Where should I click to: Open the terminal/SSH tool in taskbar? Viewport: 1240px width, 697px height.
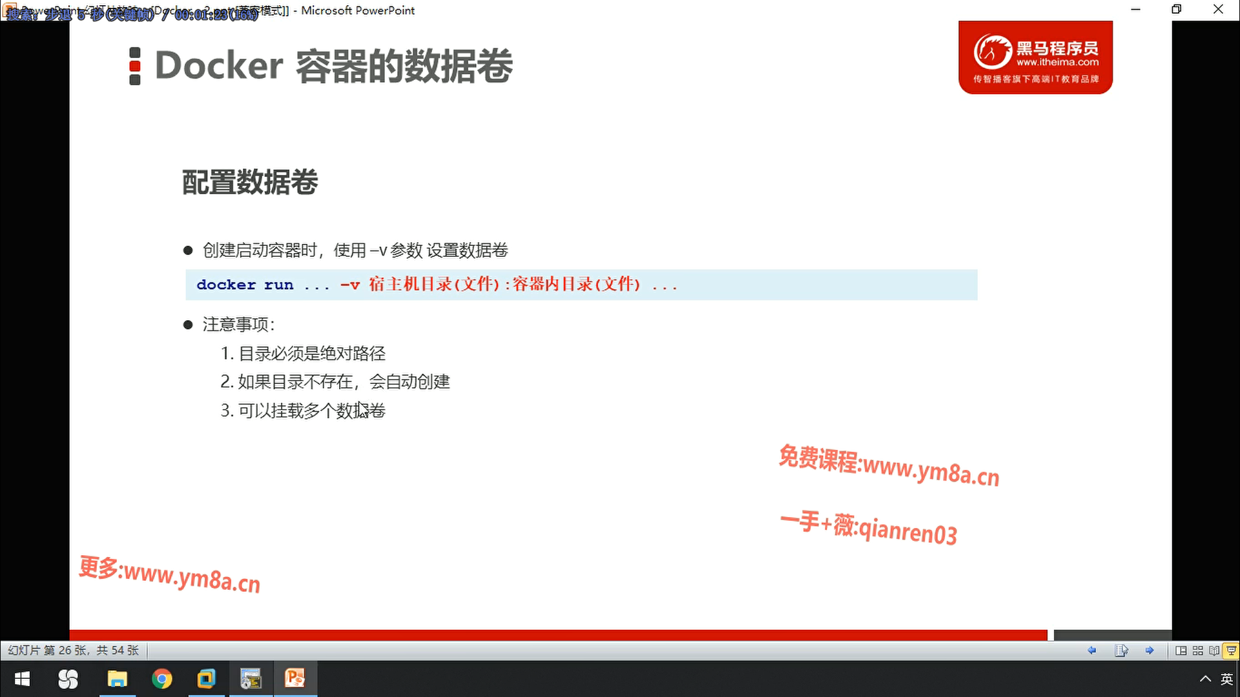coord(251,678)
